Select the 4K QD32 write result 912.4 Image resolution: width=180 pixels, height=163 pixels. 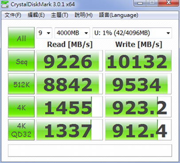(x=138, y=130)
